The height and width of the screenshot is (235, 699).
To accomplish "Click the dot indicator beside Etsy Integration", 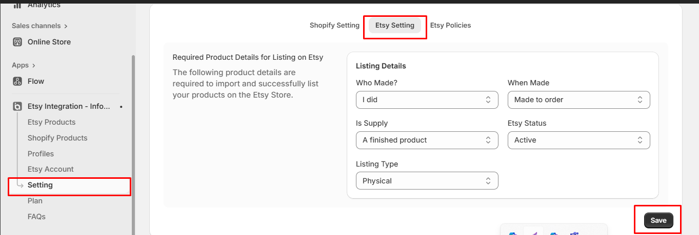I will click(121, 107).
